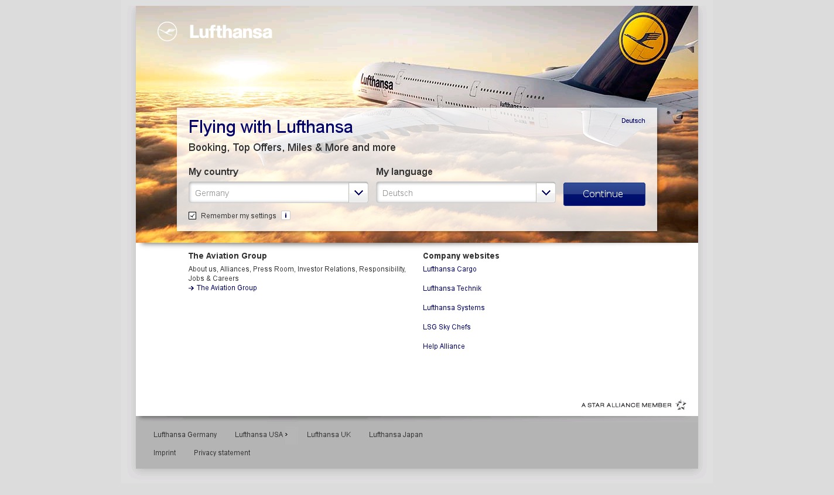Toggle the Remember my settings checkbox
834x495 pixels.
(192, 215)
